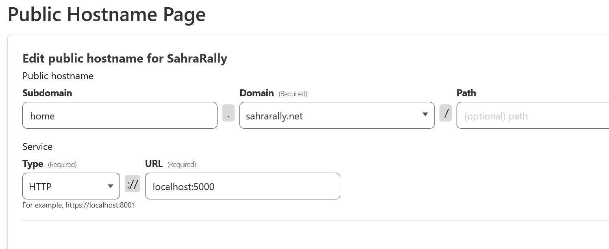609x249 pixels.
Task: Click the Subdomain label
Action: [x=47, y=93]
